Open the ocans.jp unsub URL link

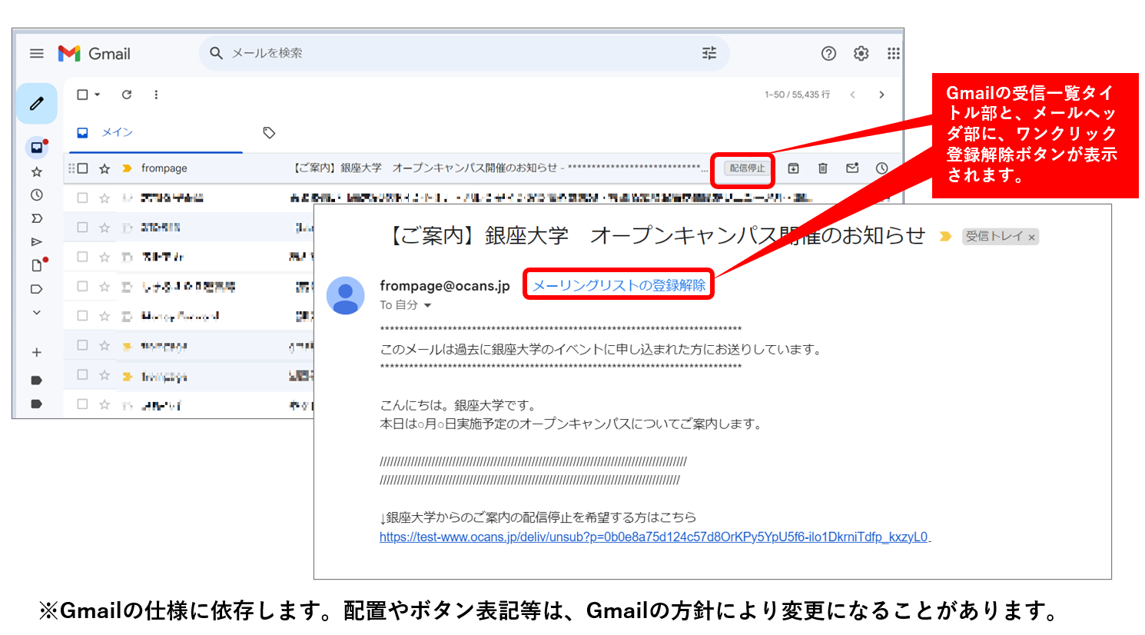click(654, 537)
